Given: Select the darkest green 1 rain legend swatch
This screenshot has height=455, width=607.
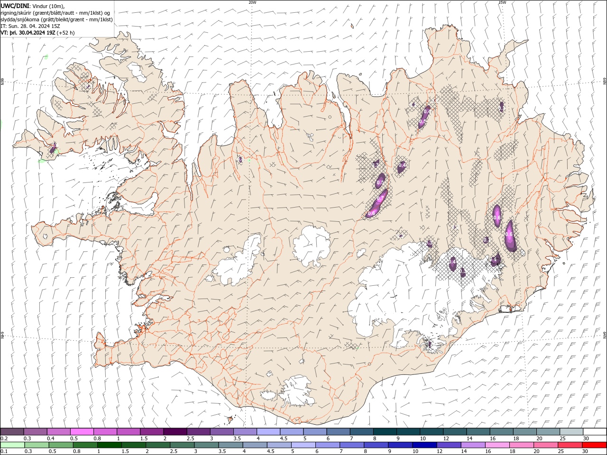Looking at the screenshot, I should [110, 445].
